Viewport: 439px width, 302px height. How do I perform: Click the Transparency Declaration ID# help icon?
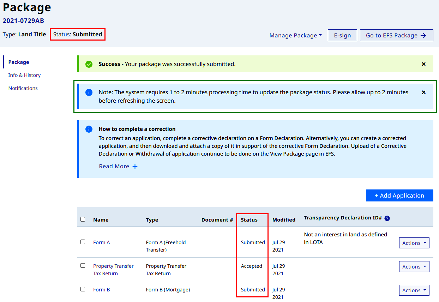[x=387, y=218]
